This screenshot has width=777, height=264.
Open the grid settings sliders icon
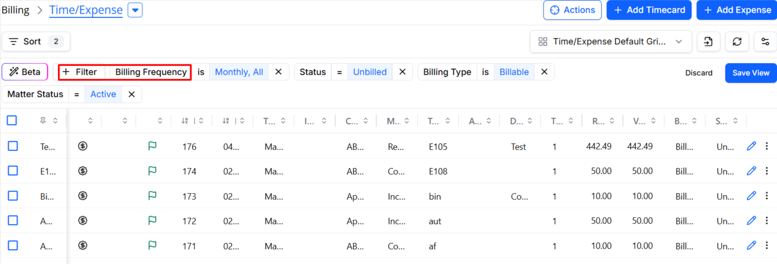click(765, 42)
